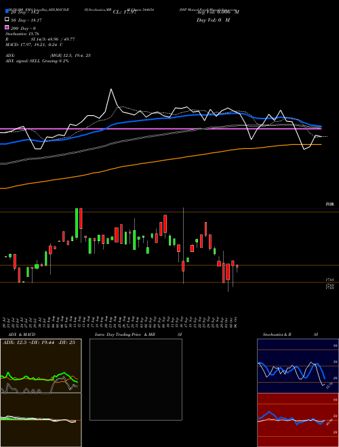Click the 'Day Vol: 0 M' label
The width and height of the screenshot is (339, 447).
(213, 20)
